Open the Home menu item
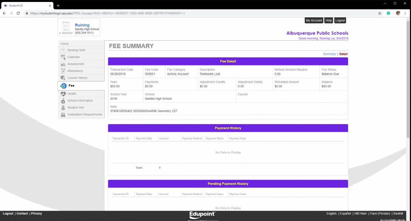 (x=65, y=44)
